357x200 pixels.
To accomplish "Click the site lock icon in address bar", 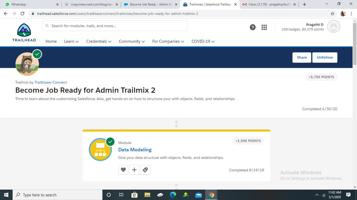I will 33,14.
